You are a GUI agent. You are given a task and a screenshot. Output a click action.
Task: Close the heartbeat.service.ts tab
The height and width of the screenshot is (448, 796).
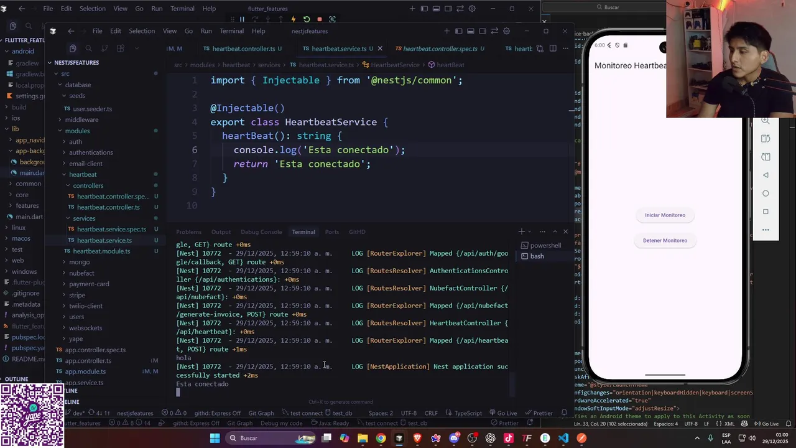pos(380,49)
